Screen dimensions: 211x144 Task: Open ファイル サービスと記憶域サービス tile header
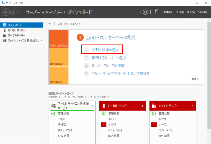click(72, 106)
